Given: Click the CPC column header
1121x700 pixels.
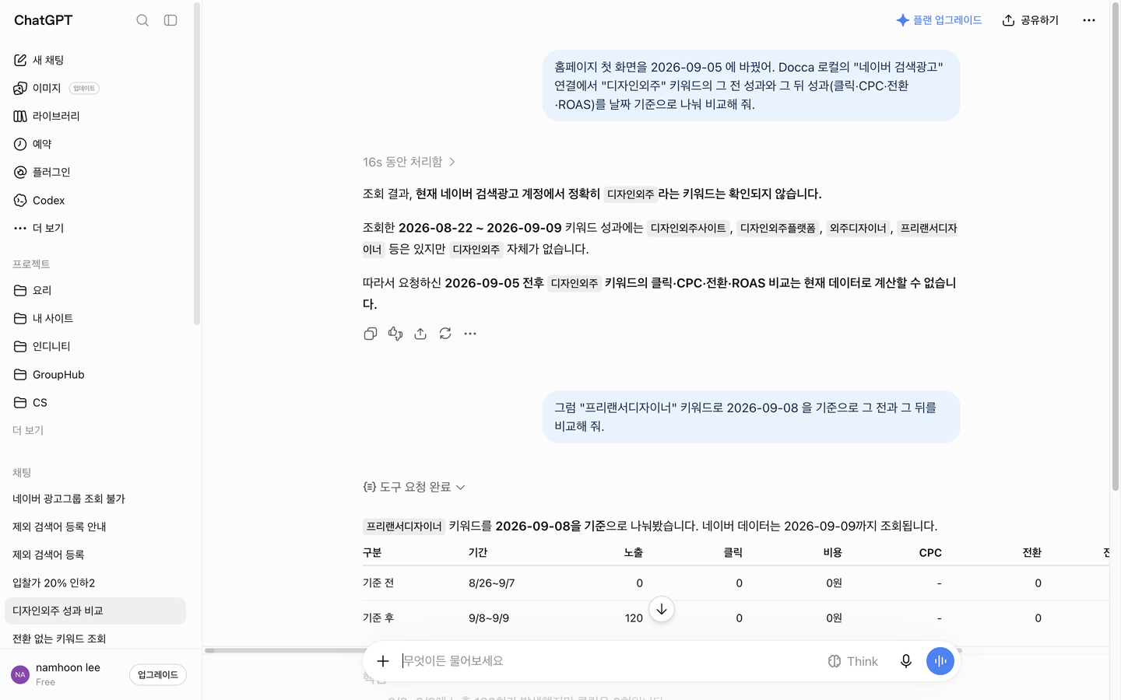Looking at the screenshot, I should [930, 552].
